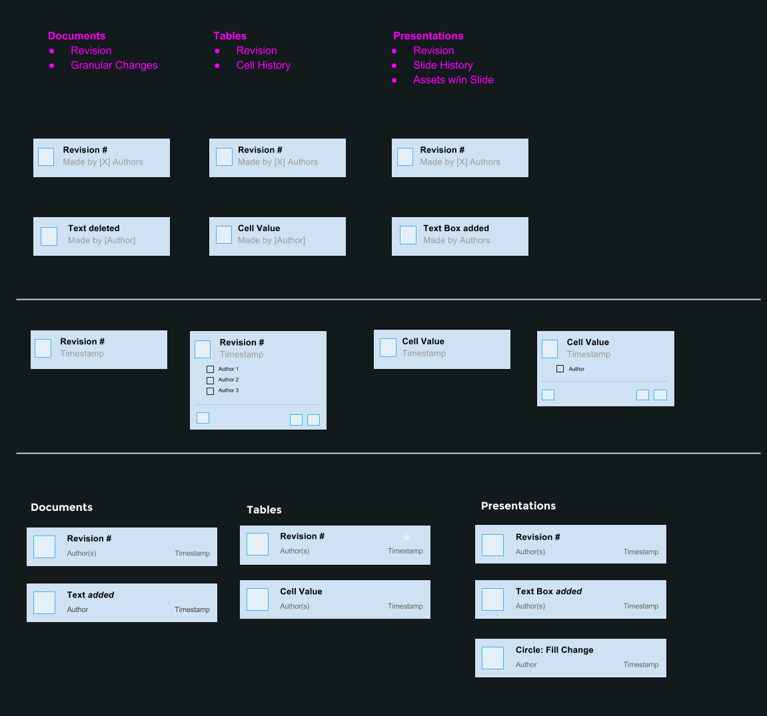Click the magenta Documents heading
This screenshot has height=716, width=767.
click(77, 36)
